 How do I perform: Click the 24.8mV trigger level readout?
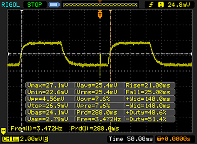(x=179, y=5)
